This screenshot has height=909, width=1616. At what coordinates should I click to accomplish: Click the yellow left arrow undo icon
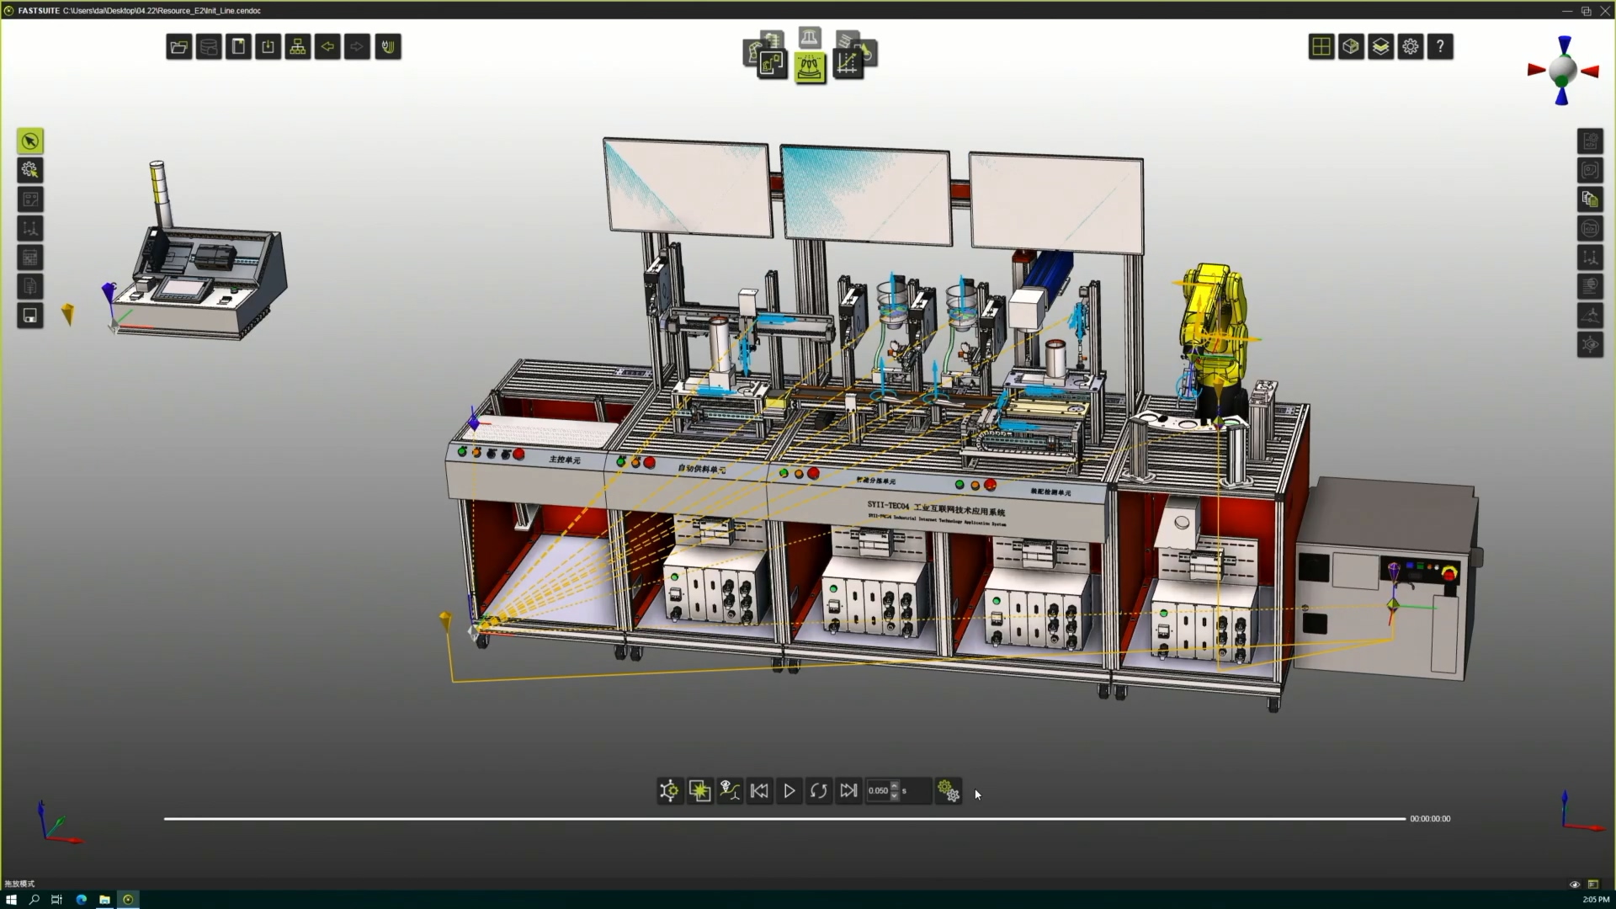tap(327, 47)
